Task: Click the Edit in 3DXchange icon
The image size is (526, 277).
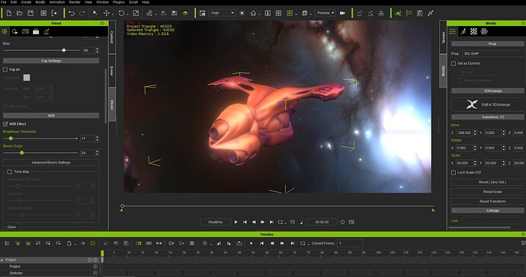Action: pyautogui.click(x=472, y=104)
